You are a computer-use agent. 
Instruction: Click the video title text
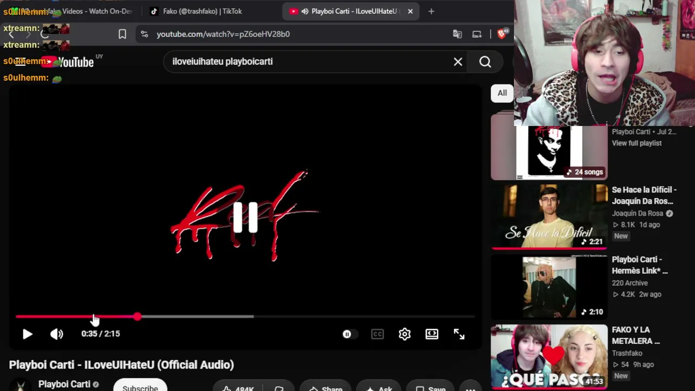tap(122, 365)
